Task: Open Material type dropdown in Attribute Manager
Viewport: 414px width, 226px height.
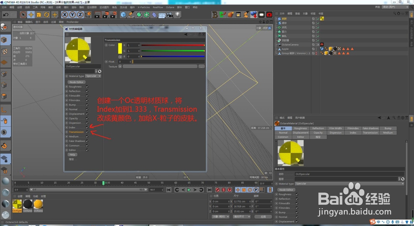Action: coord(349,184)
